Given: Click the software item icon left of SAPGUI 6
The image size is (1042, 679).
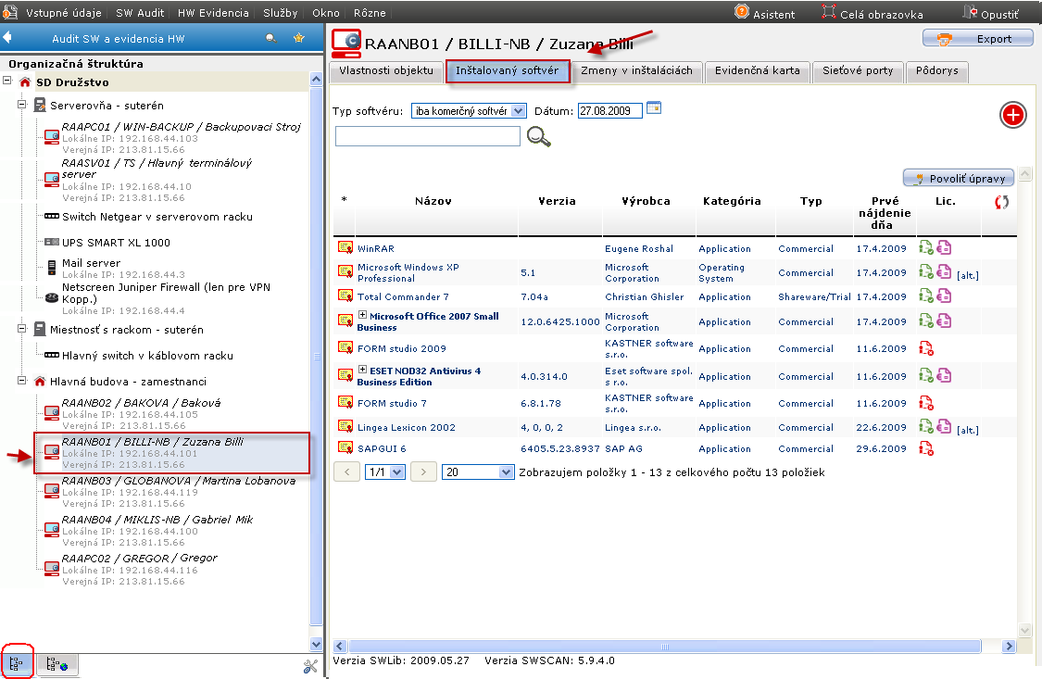Looking at the screenshot, I should point(345,447).
